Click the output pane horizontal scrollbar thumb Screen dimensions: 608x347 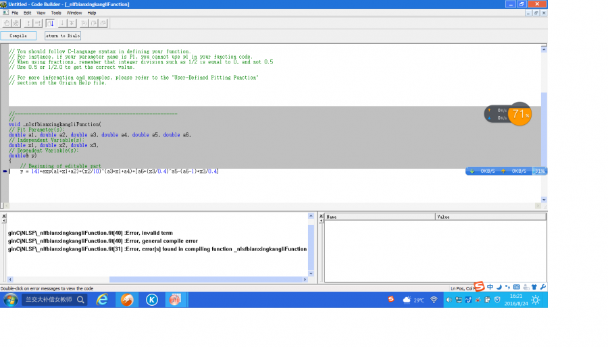pyautogui.click(x=206, y=279)
